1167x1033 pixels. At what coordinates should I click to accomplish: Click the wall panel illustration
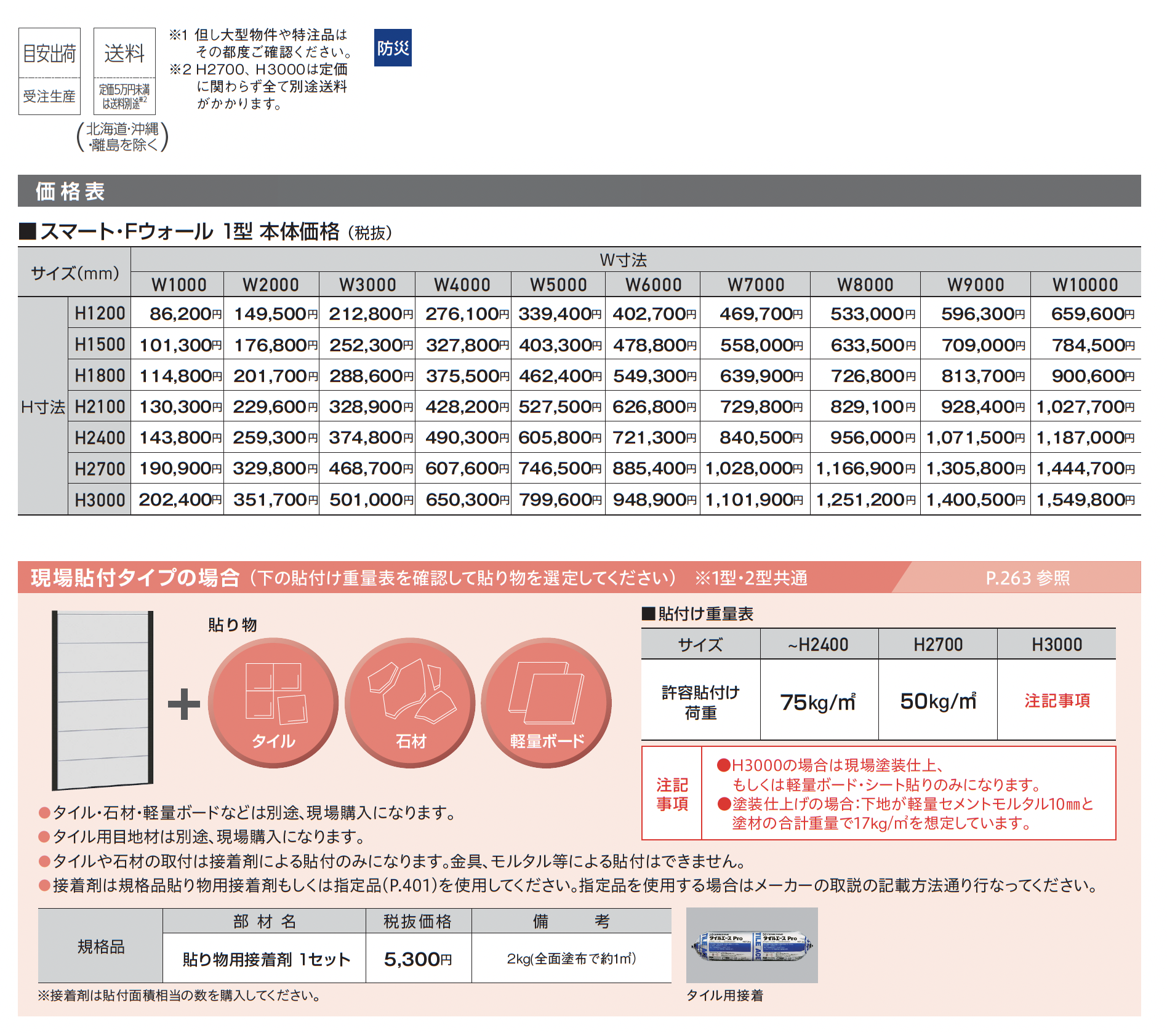(x=103, y=700)
